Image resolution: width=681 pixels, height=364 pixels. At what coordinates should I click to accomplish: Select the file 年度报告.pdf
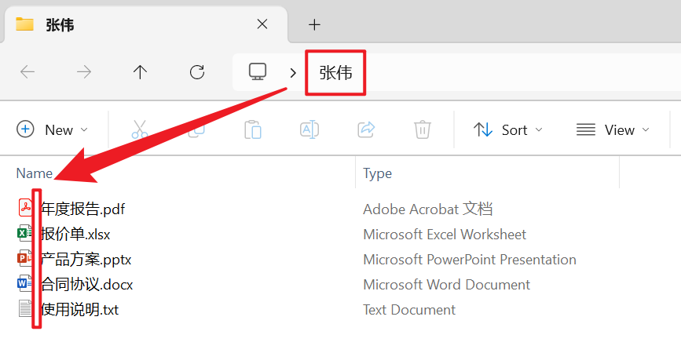point(83,209)
